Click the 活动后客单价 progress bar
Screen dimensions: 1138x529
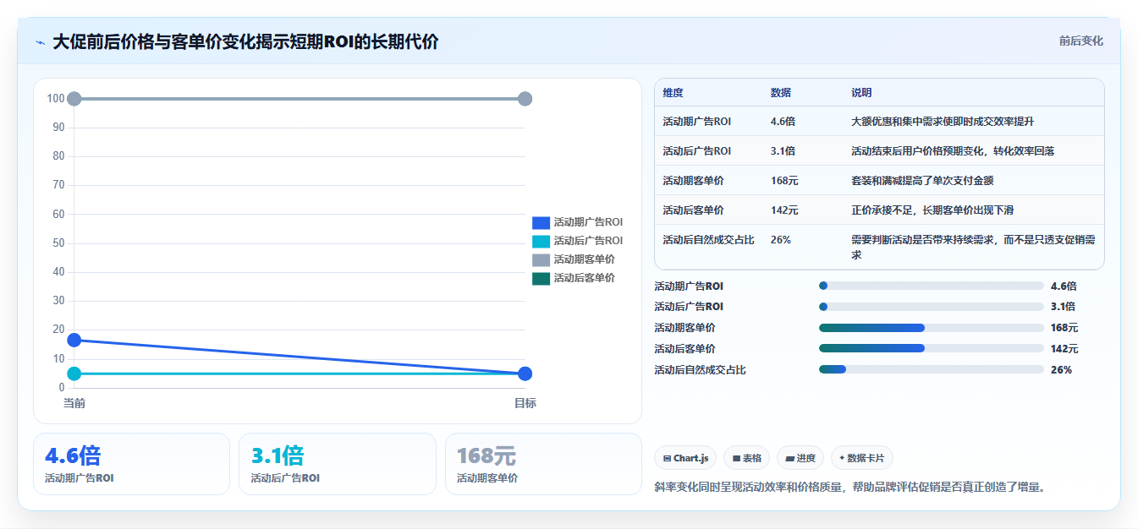pyautogui.click(x=931, y=348)
